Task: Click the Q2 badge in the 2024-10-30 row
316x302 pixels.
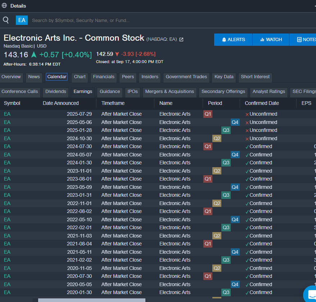Action: (x=217, y=138)
